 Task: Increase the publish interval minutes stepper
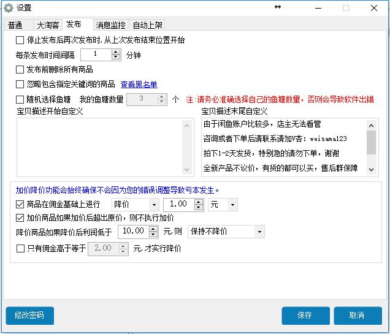(116, 52)
